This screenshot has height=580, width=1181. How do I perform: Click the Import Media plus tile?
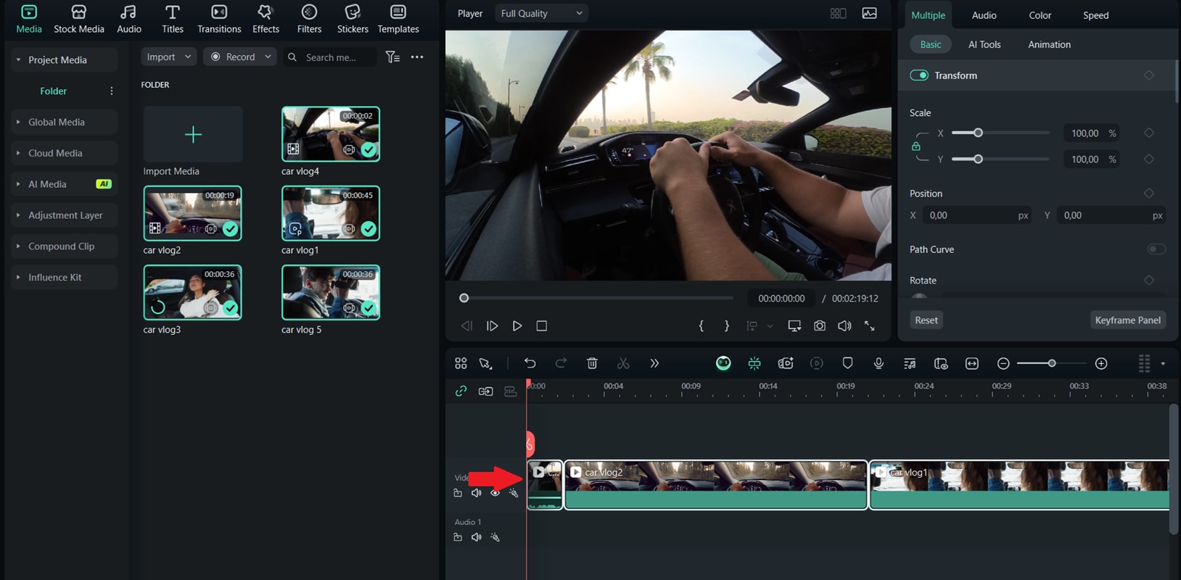(193, 134)
